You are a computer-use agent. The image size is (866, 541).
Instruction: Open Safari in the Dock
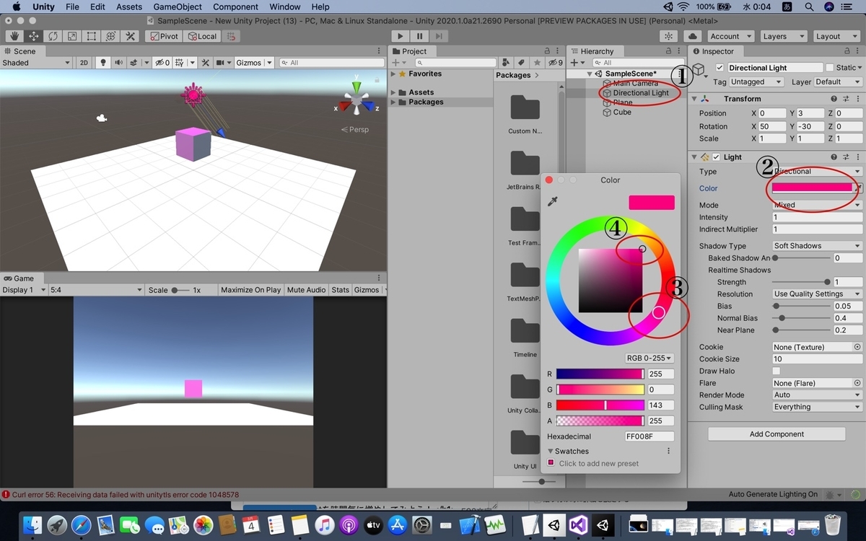(81, 525)
